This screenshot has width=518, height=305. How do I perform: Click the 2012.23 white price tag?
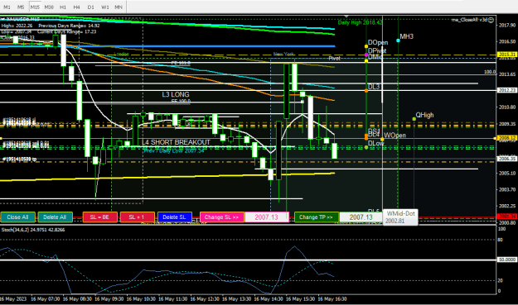pos(506,90)
